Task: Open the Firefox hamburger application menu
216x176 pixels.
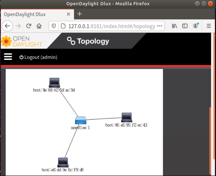Action: pyautogui.click(x=209, y=26)
